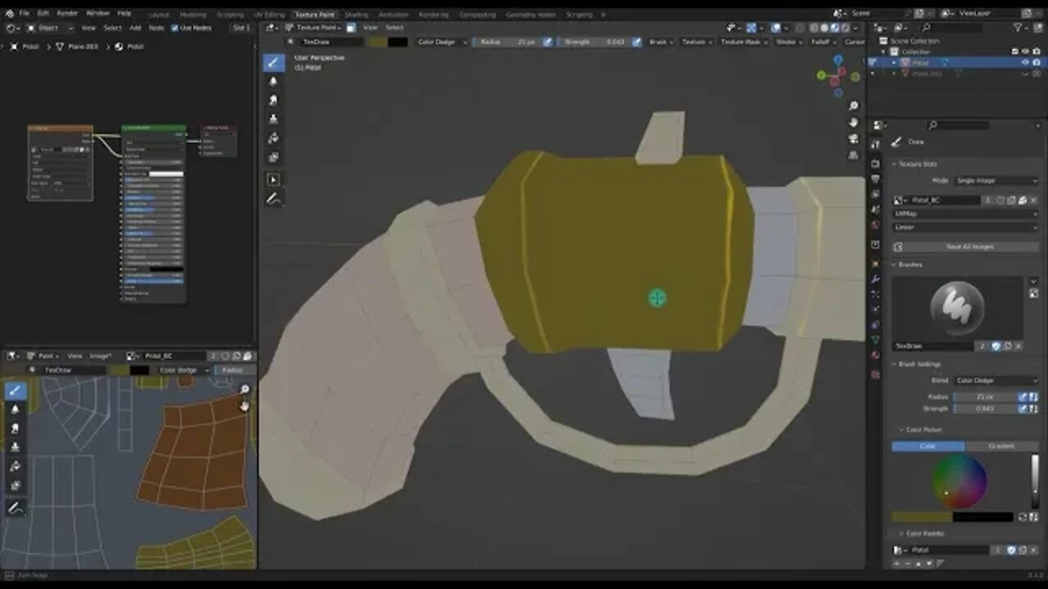Select the Draw brush tool in 3D viewport toolbar
Viewport: 1048px width, 589px height.
273,62
